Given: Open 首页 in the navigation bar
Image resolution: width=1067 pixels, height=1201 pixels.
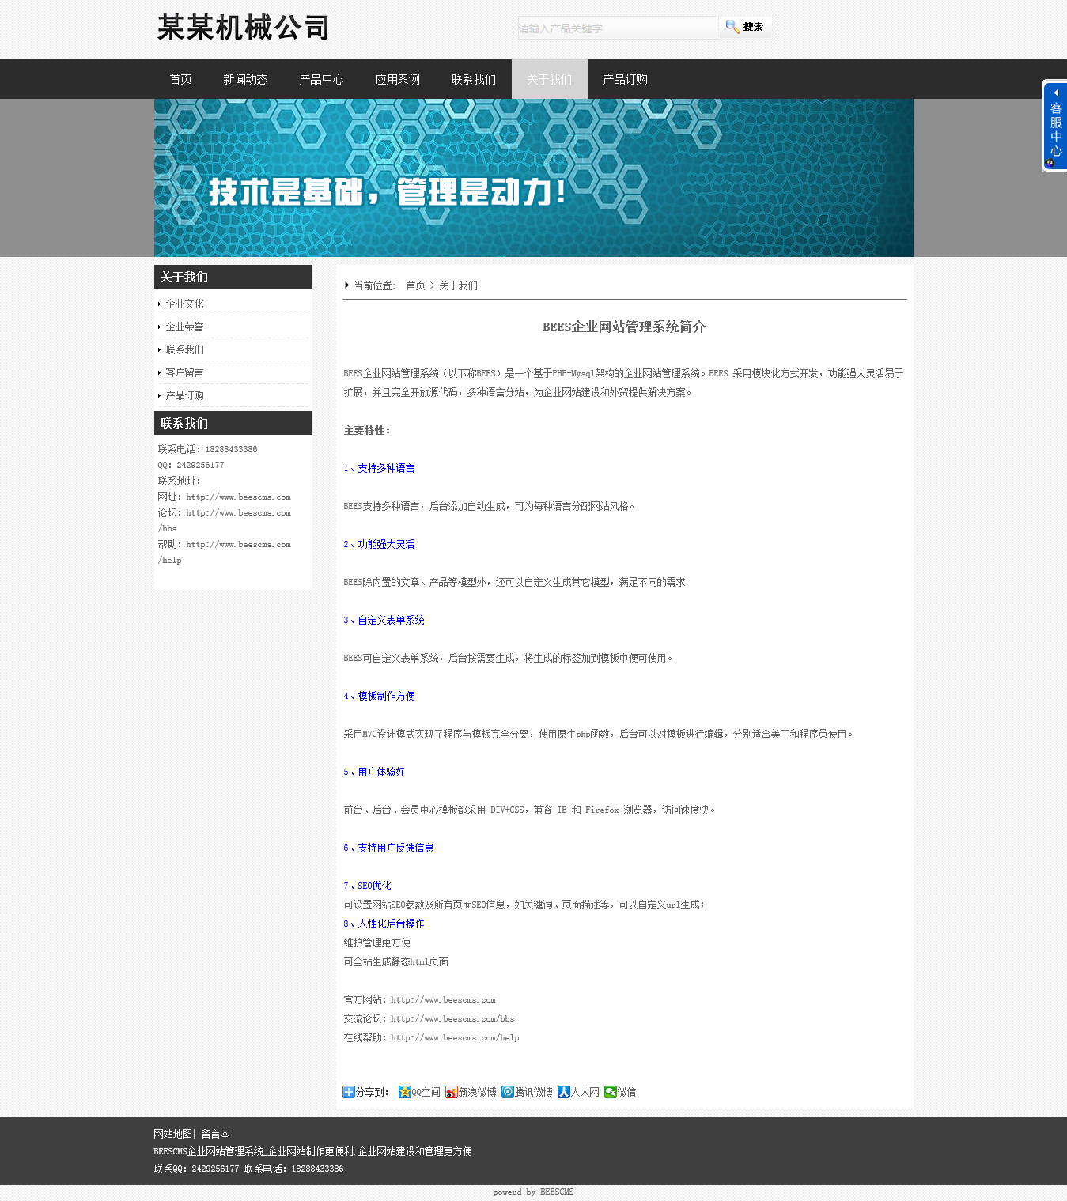Looking at the screenshot, I should pos(181,79).
